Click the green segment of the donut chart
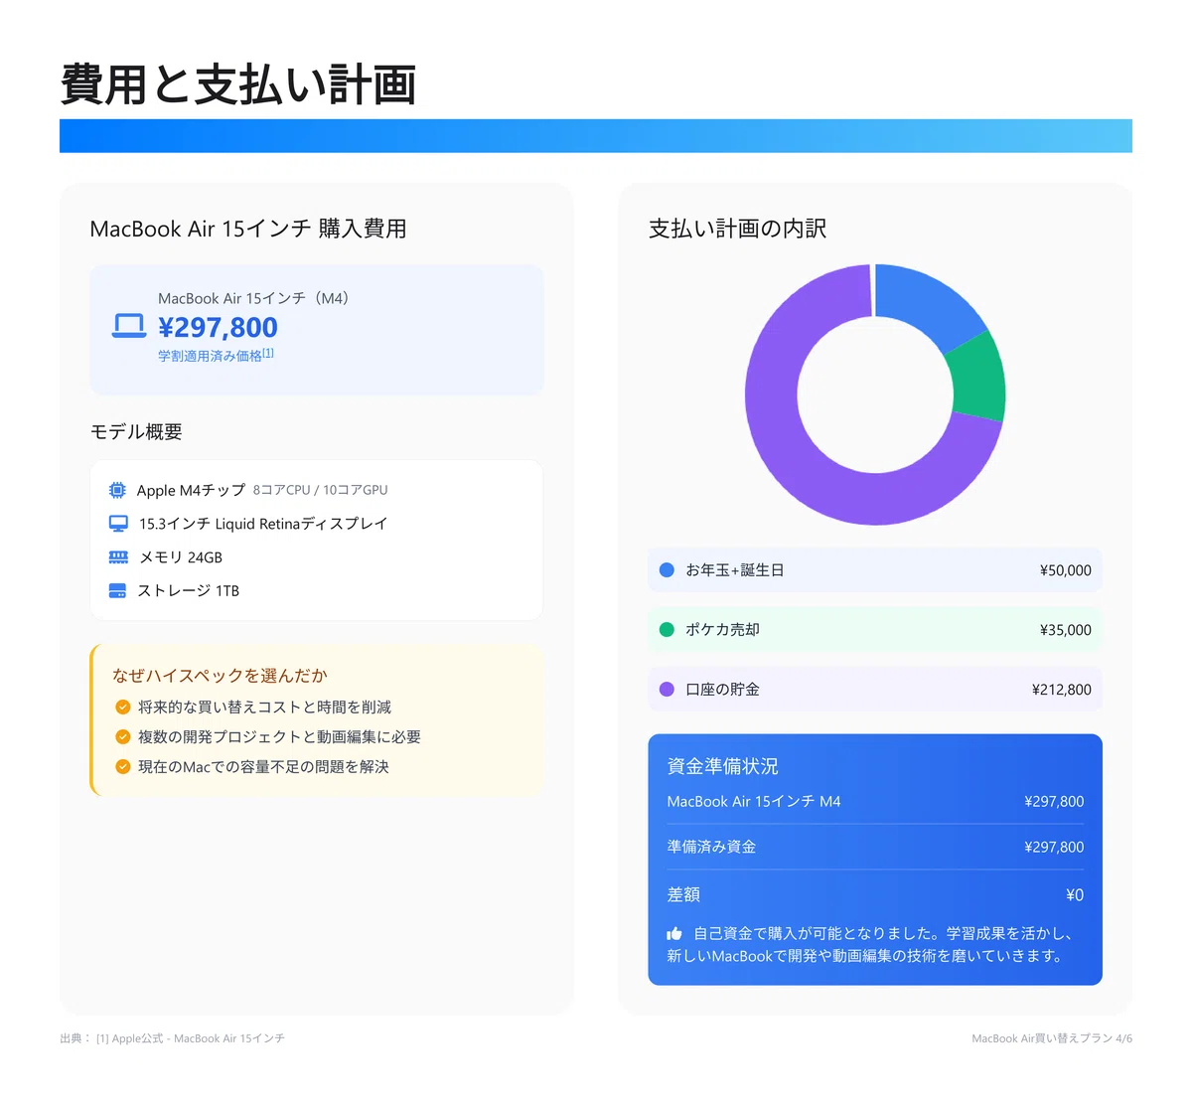This screenshot has height=1105, width=1192. tap(976, 380)
